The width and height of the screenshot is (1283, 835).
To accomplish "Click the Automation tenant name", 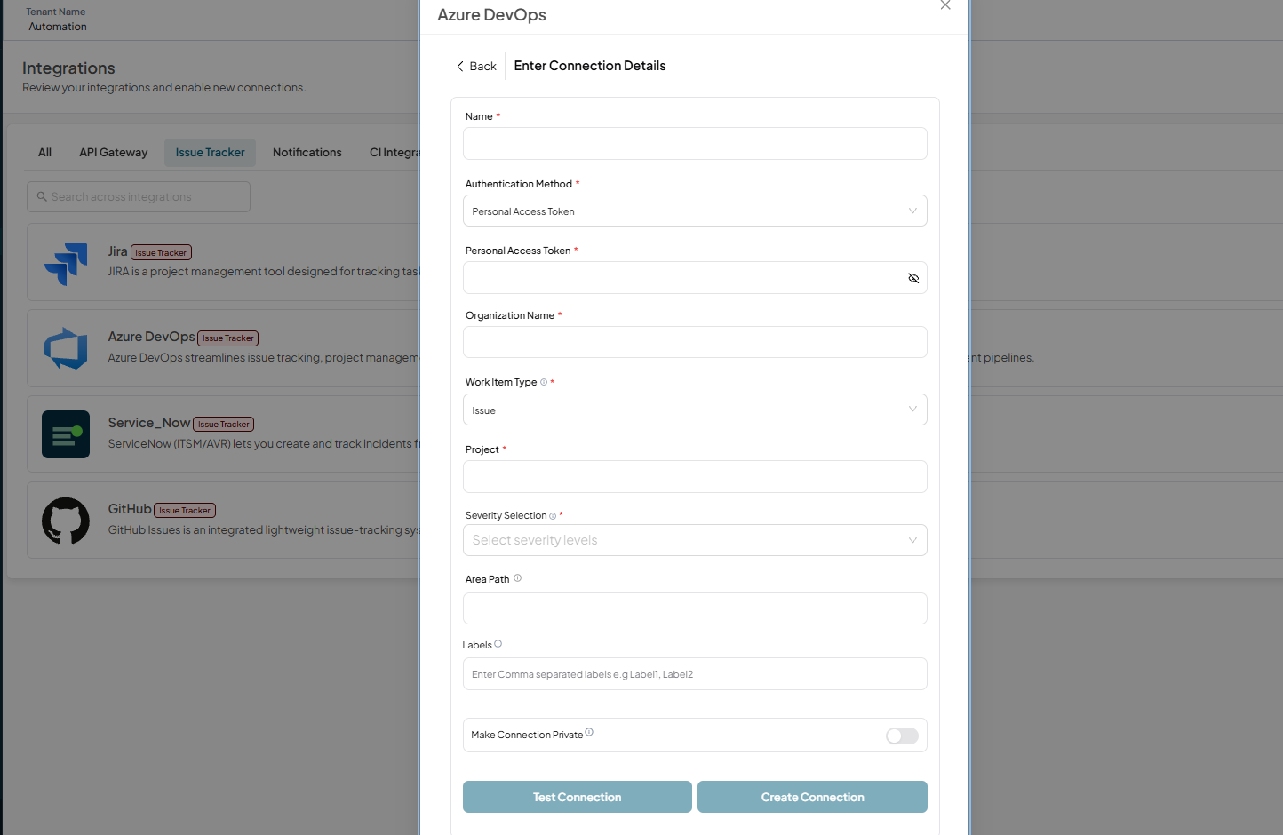I will tap(58, 27).
